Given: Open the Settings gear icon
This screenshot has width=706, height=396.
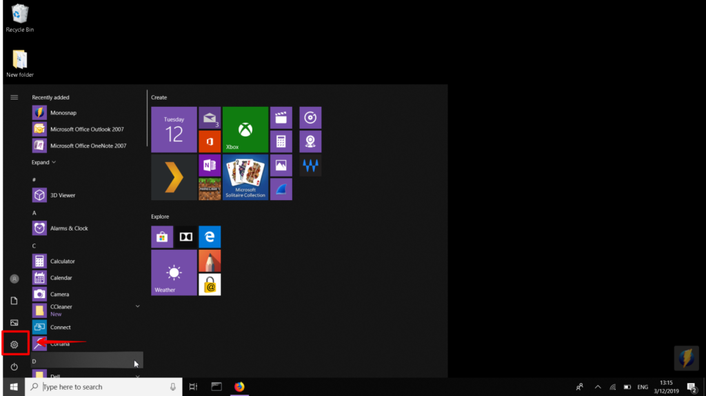Looking at the screenshot, I should (x=14, y=345).
